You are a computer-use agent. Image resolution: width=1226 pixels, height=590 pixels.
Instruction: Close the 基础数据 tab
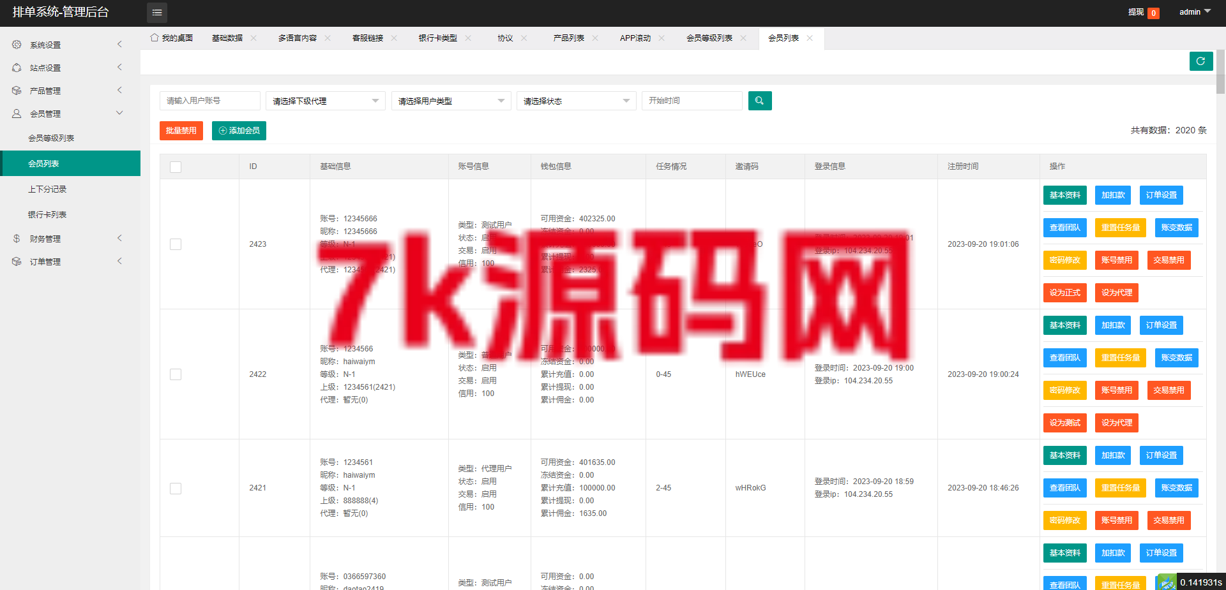click(254, 38)
